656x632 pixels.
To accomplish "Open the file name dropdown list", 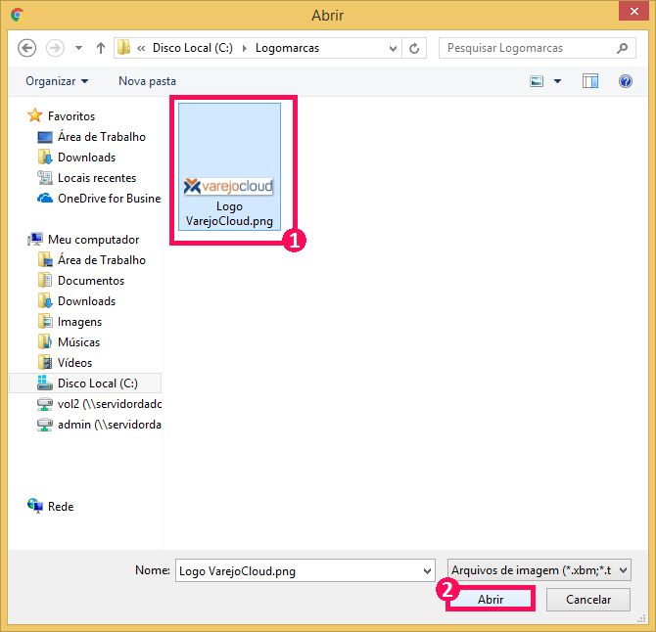I will point(427,571).
